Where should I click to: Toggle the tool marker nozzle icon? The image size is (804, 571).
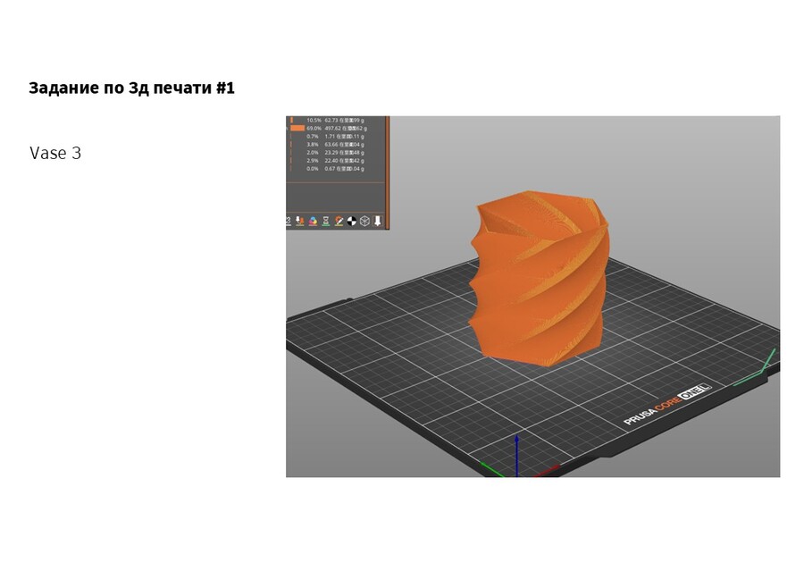(x=377, y=221)
